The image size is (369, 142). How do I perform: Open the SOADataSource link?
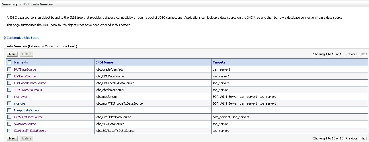(x=25, y=124)
